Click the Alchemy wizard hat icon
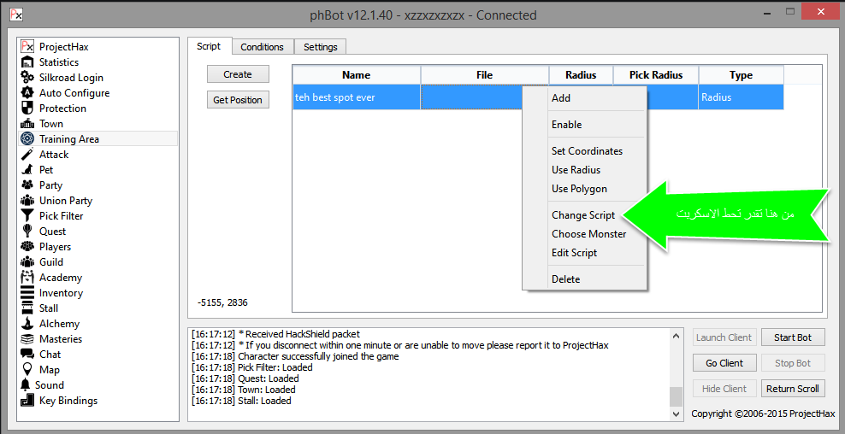The width and height of the screenshot is (845, 434). (x=27, y=324)
